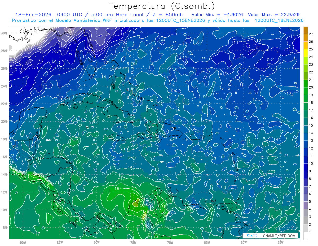The width and height of the screenshot is (318, 246).
Task: Click the bright yellow swatch above label 24
Action: [x=306, y=53]
